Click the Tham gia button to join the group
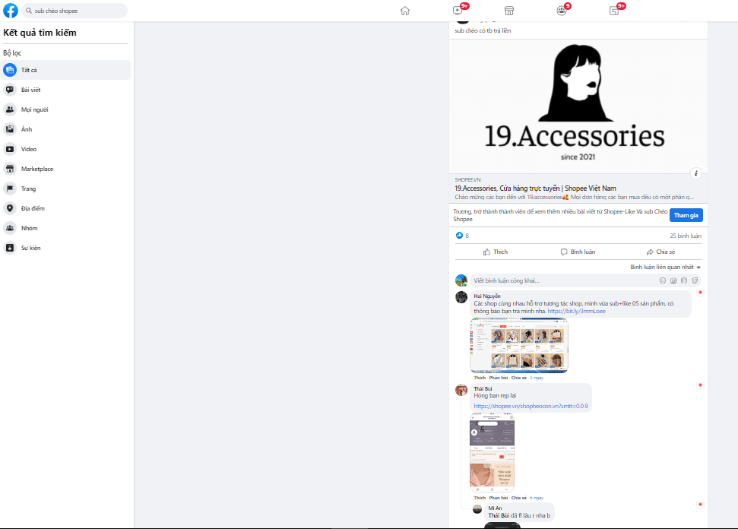The width and height of the screenshot is (738, 529). (686, 215)
